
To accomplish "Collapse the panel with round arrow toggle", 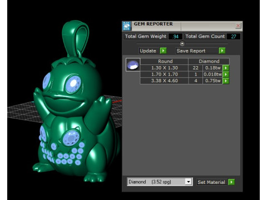I will (x=182, y=44).
